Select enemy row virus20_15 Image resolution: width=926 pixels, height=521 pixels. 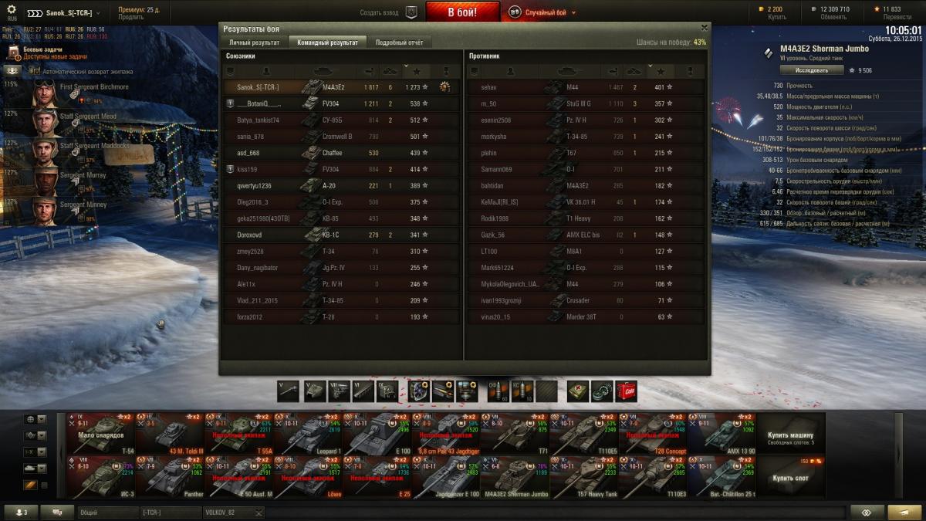(586, 316)
